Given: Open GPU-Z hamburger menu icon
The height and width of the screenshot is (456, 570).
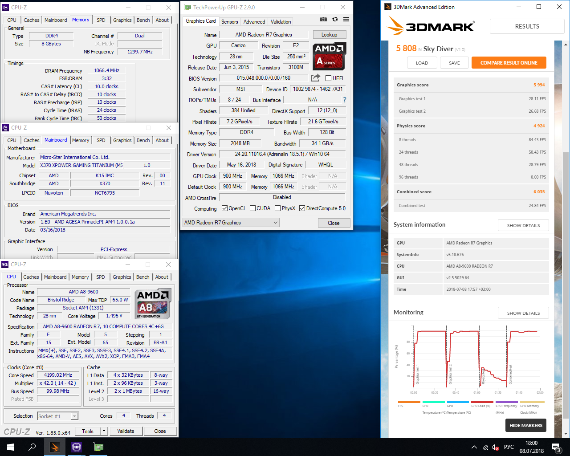Looking at the screenshot, I should pyautogui.click(x=346, y=19).
